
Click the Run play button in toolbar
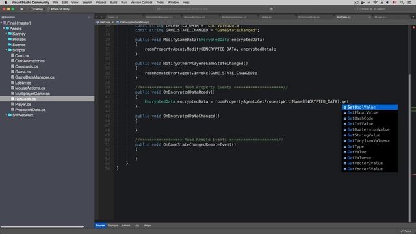click(x=21, y=9)
